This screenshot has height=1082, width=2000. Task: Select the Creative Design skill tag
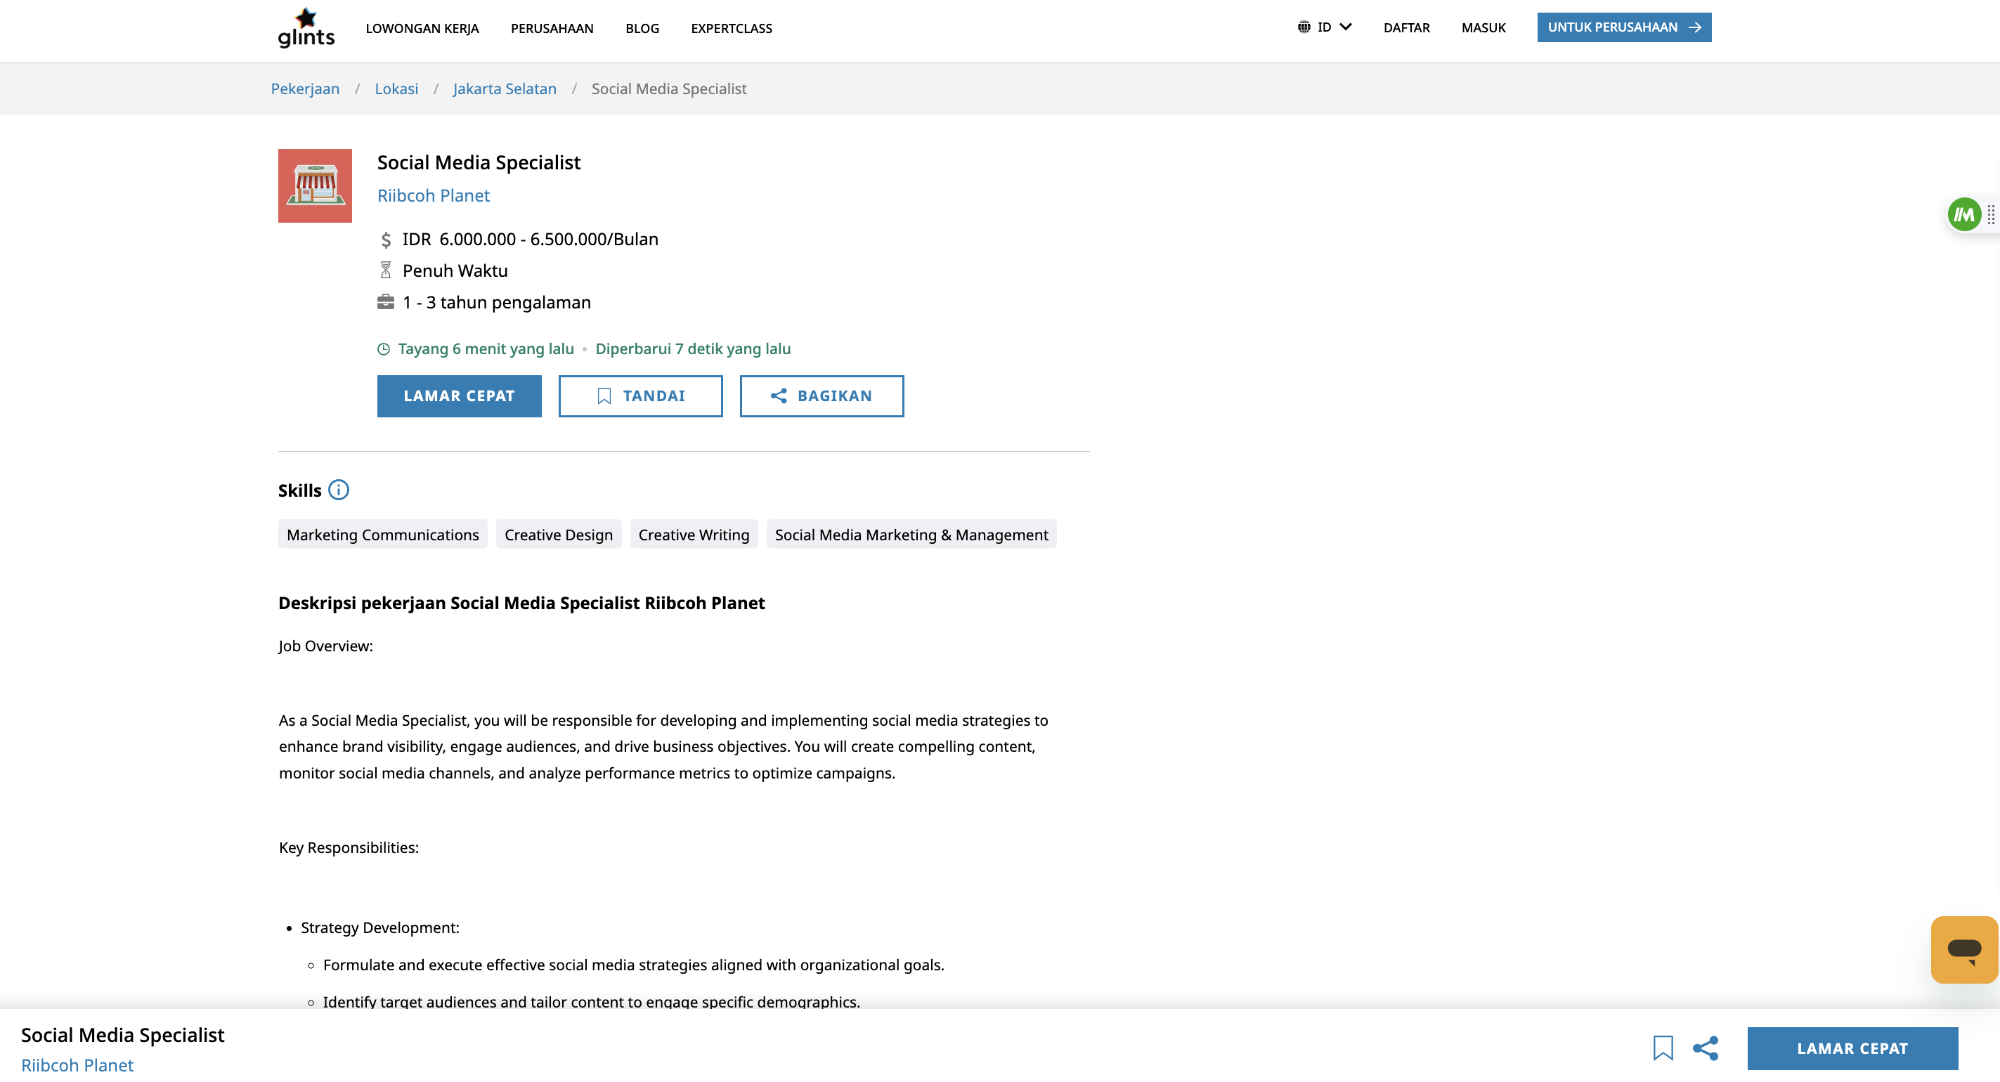(x=558, y=534)
